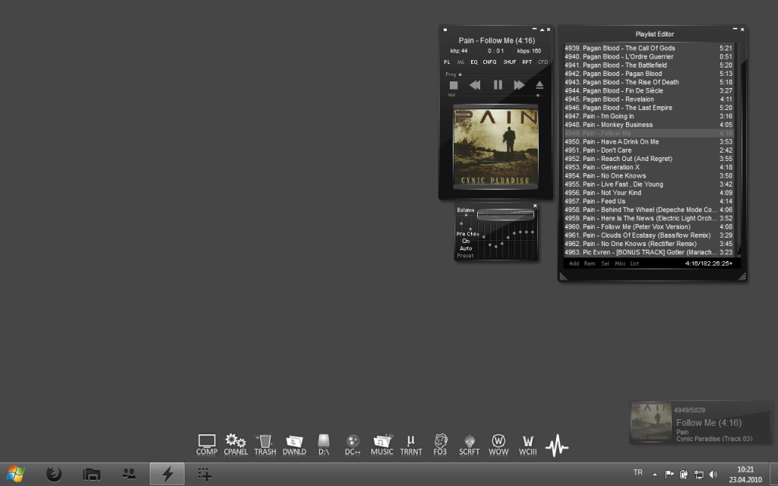Open CNFG configuration in the player
The image size is (778, 486).
point(489,62)
